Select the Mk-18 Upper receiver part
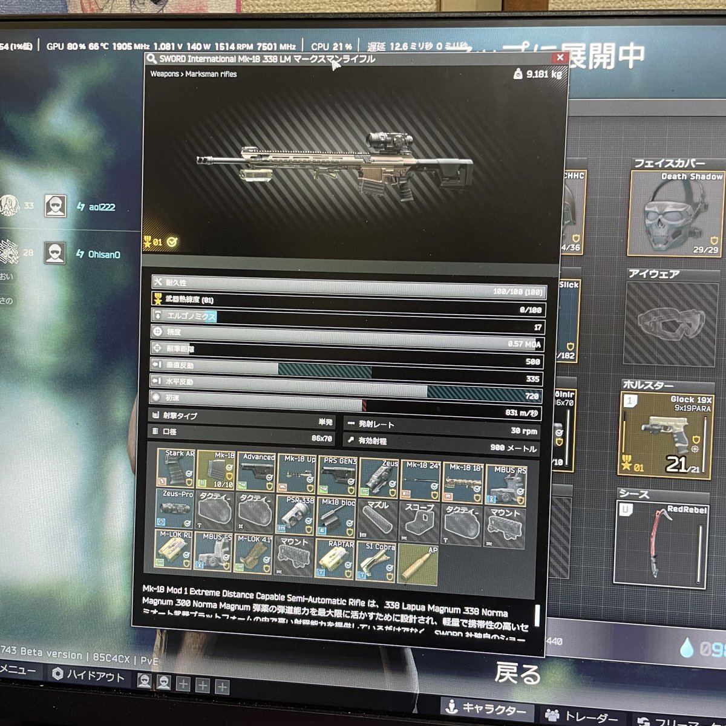The width and height of the screenshot is (726, 726). click(x=296, y=474)
